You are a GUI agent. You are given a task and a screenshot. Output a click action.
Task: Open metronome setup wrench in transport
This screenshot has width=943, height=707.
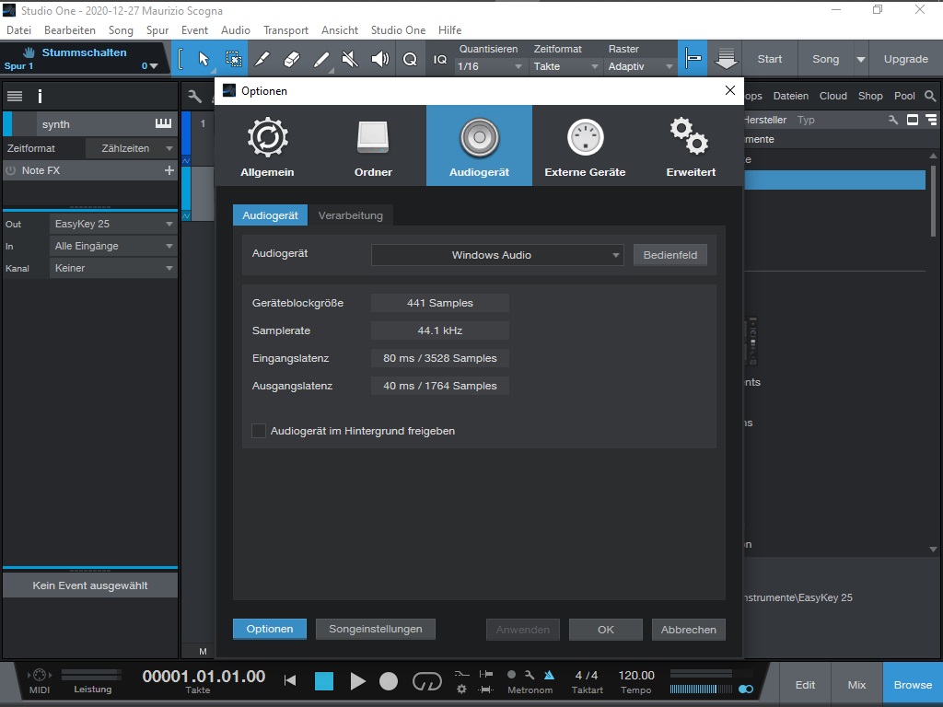(x=530, y=675)
